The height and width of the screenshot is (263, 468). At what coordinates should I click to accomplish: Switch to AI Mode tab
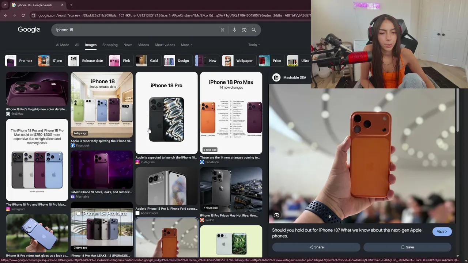tap(63, 45)
